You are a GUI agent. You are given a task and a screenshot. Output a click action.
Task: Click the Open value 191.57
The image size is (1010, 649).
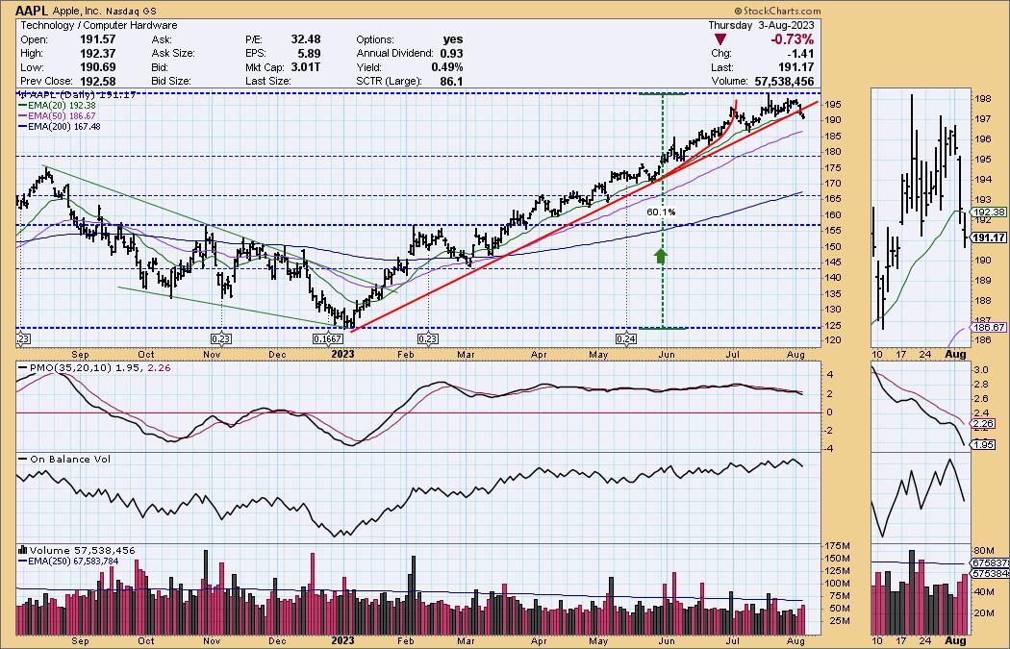click(98, 39)
